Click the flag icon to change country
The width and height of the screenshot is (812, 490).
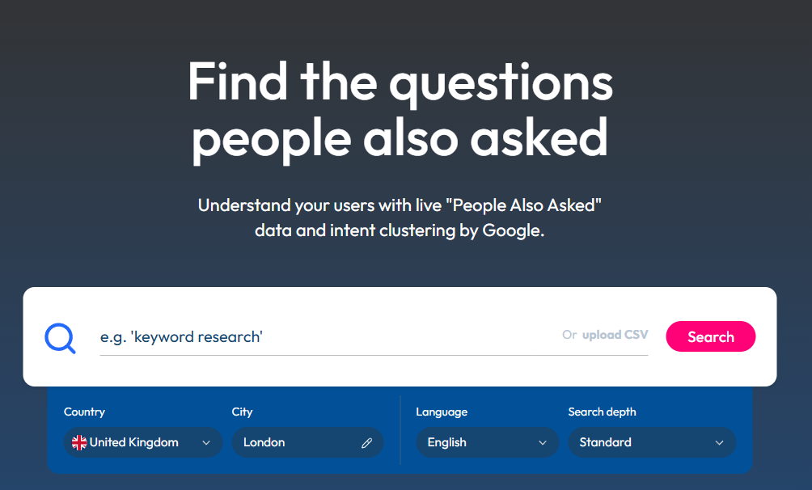[x=78, y=442]
